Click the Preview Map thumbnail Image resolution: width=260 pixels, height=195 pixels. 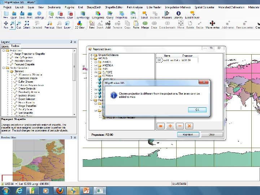[39, 160]
